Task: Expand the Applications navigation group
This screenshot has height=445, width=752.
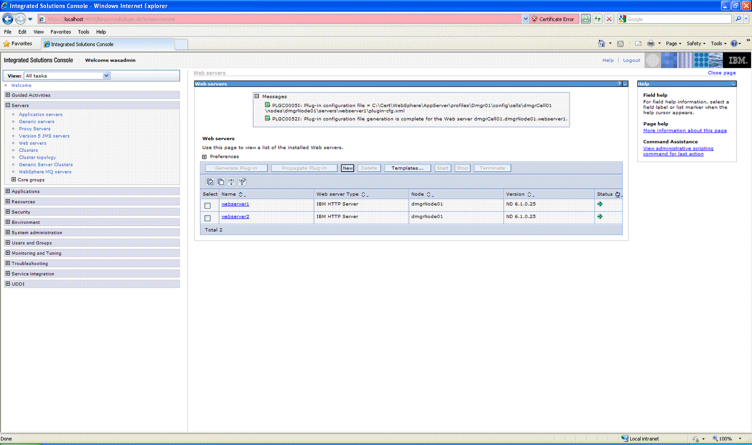Action: (x=8, y=191)
